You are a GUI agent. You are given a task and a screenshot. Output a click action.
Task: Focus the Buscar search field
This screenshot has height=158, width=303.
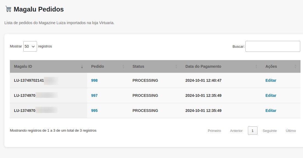pyautogui.click(x=273, y=46)
